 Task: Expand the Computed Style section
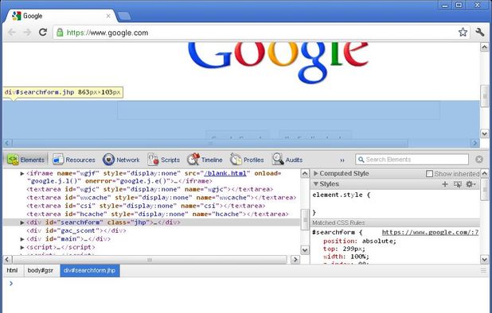316,173
